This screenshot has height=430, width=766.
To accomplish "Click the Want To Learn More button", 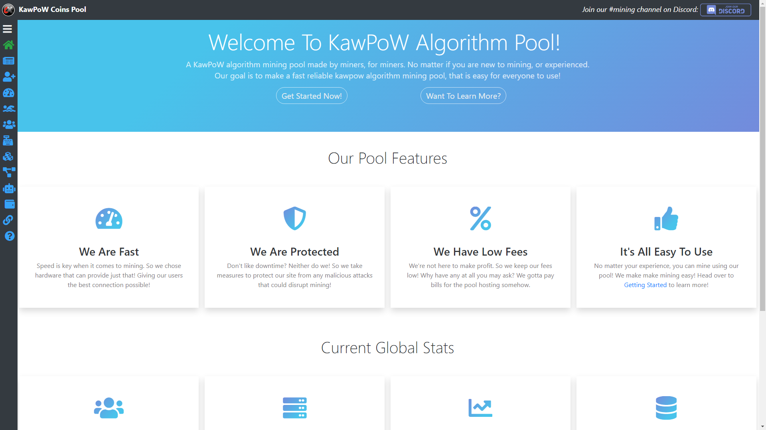I will [463, 96].
